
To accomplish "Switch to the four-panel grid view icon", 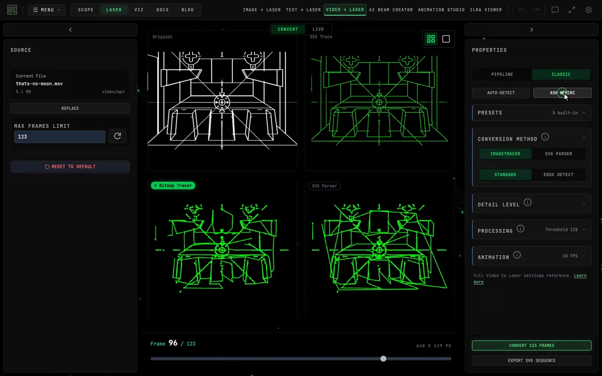I will click(x=431, y=39).
